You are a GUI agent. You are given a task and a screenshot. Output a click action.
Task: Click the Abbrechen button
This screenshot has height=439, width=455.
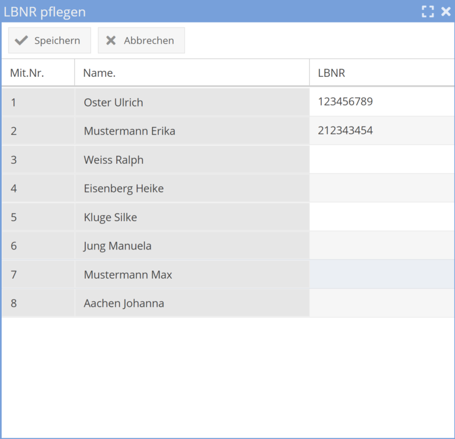(x=141, y=41)
